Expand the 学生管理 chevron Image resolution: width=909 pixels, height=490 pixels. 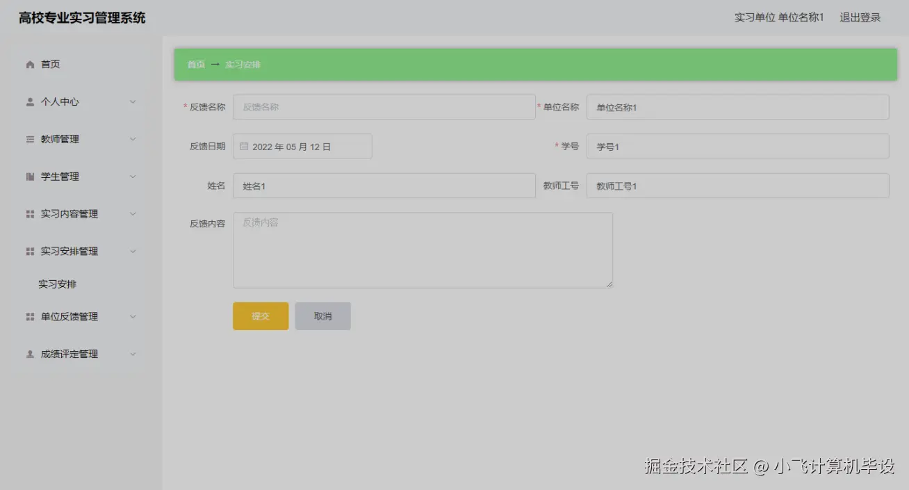pos(133,177)
